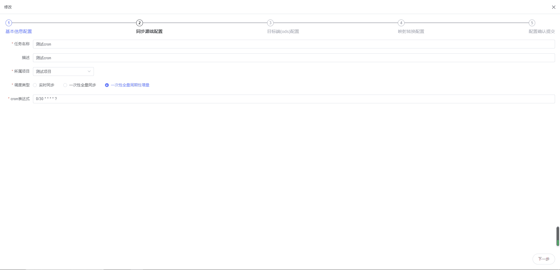Click the step 5 circle icon
Viewport: 560px width, 270px height.
[x=532, y=23]
